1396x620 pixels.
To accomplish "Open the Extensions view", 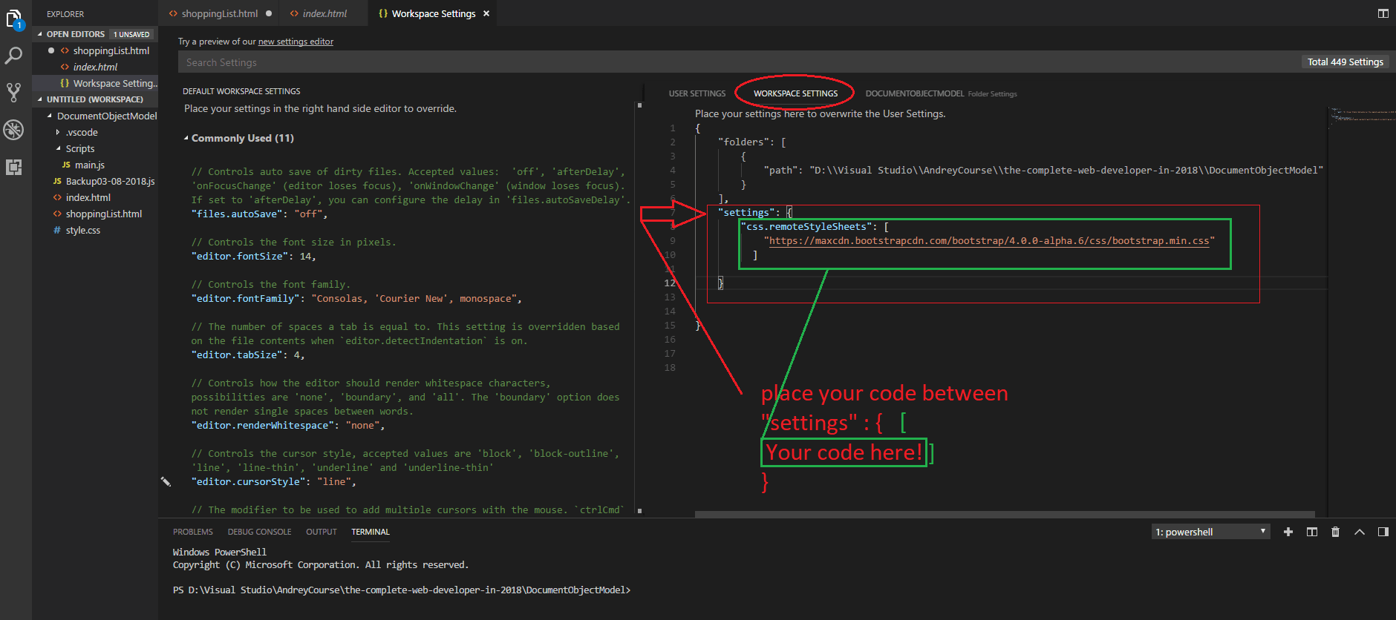I will (14, 167).
